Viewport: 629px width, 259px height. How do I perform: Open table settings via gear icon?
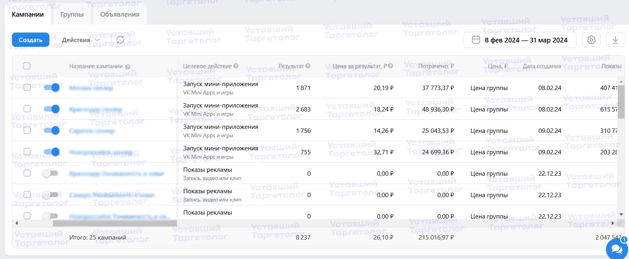(x=591, y=40)
